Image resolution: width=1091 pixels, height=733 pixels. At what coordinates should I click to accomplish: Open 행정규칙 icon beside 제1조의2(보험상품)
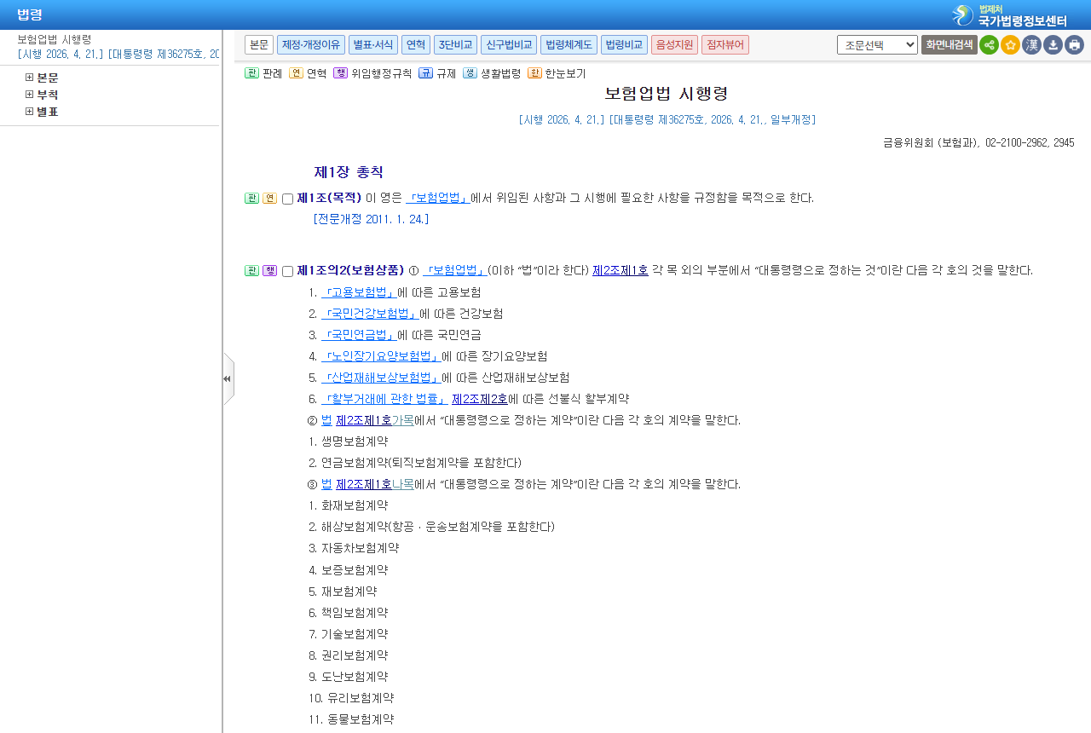[x=269, y=271]
